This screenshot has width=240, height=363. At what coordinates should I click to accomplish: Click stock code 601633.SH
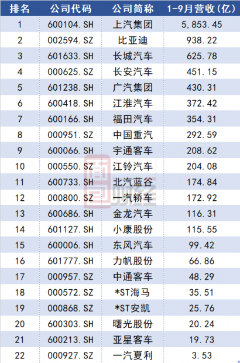70,56
